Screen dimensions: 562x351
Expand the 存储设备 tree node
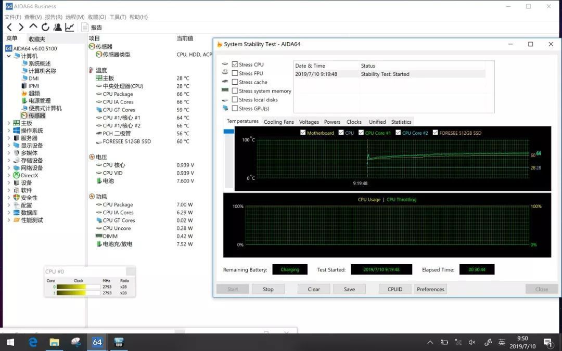(9, 161)
